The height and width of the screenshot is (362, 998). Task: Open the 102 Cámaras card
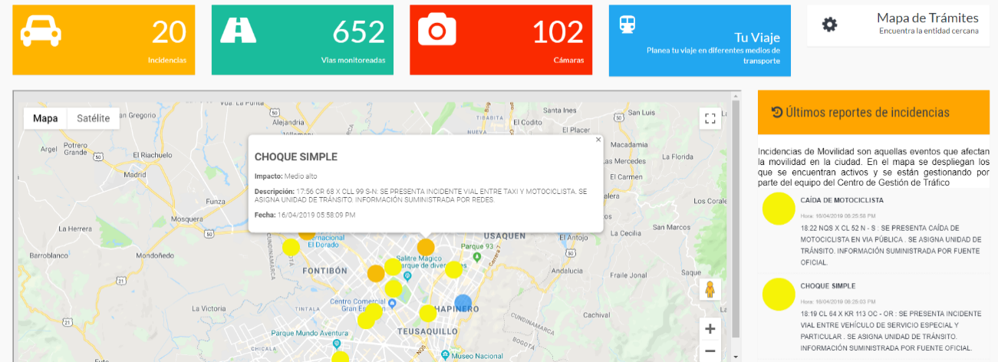coord(501,40)
